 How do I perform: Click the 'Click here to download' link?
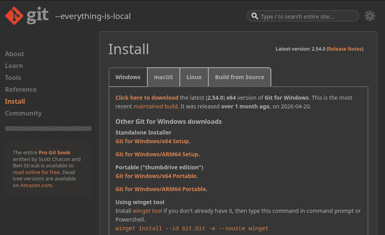coord(147,98)
